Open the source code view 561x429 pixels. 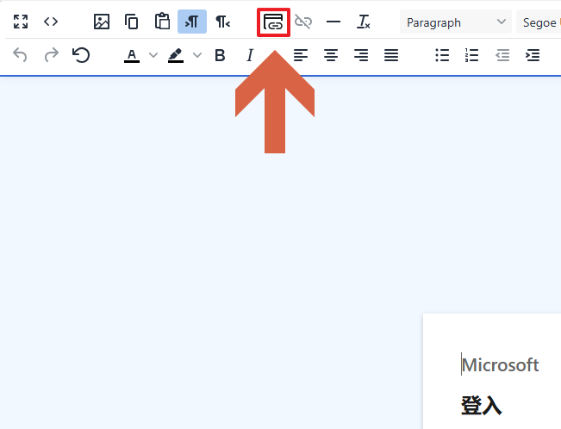(x=51, y=22)
